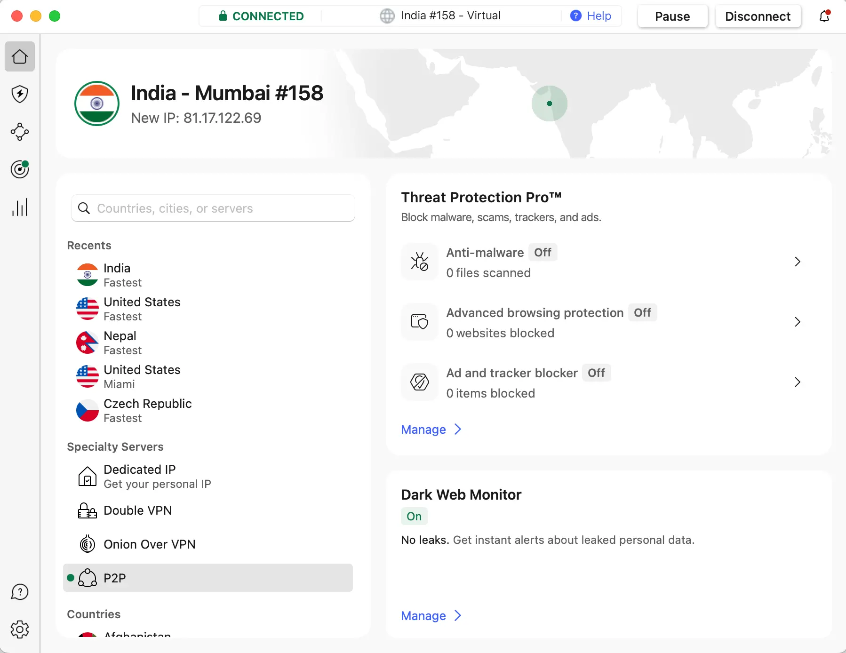Expand Anti-malware details chevron

pos(797,262)
